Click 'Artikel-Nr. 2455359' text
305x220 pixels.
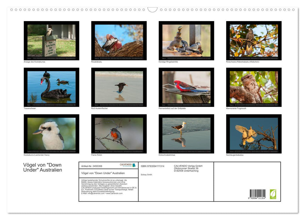coord(92,166)
